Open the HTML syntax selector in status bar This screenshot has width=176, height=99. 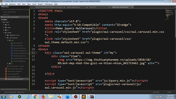(169, 92)
